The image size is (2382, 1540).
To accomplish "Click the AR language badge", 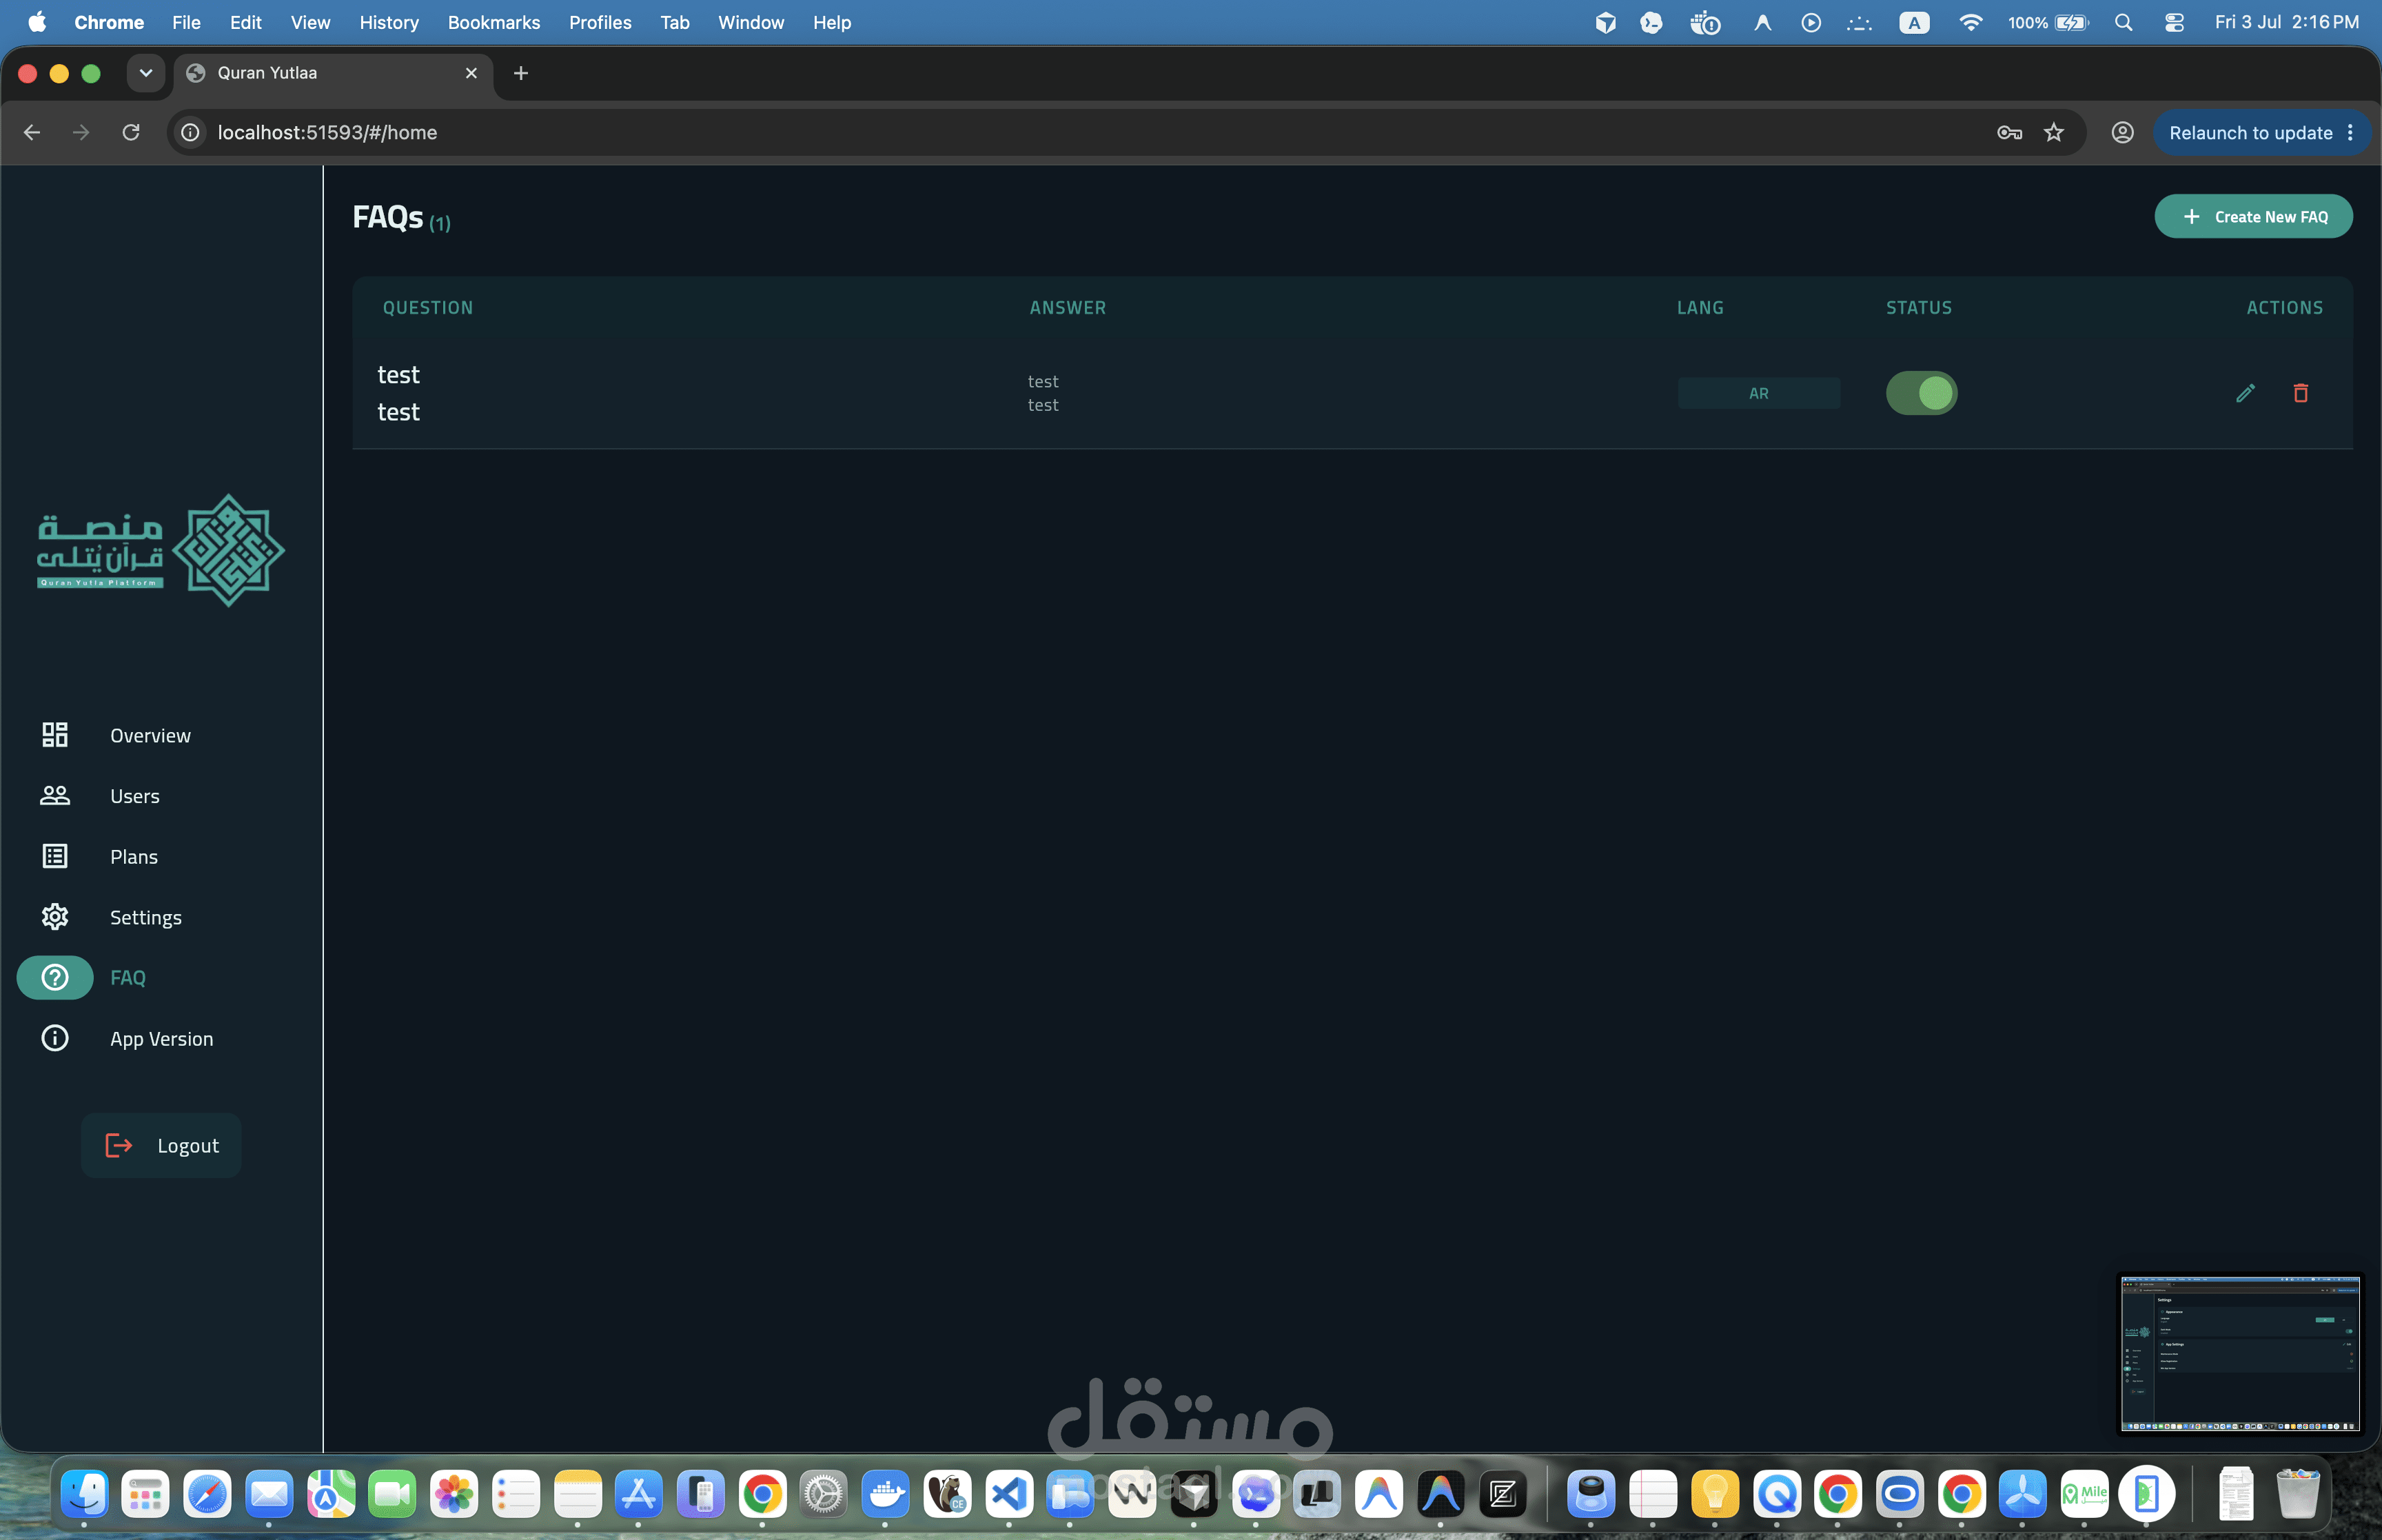I will [1758, 393].
